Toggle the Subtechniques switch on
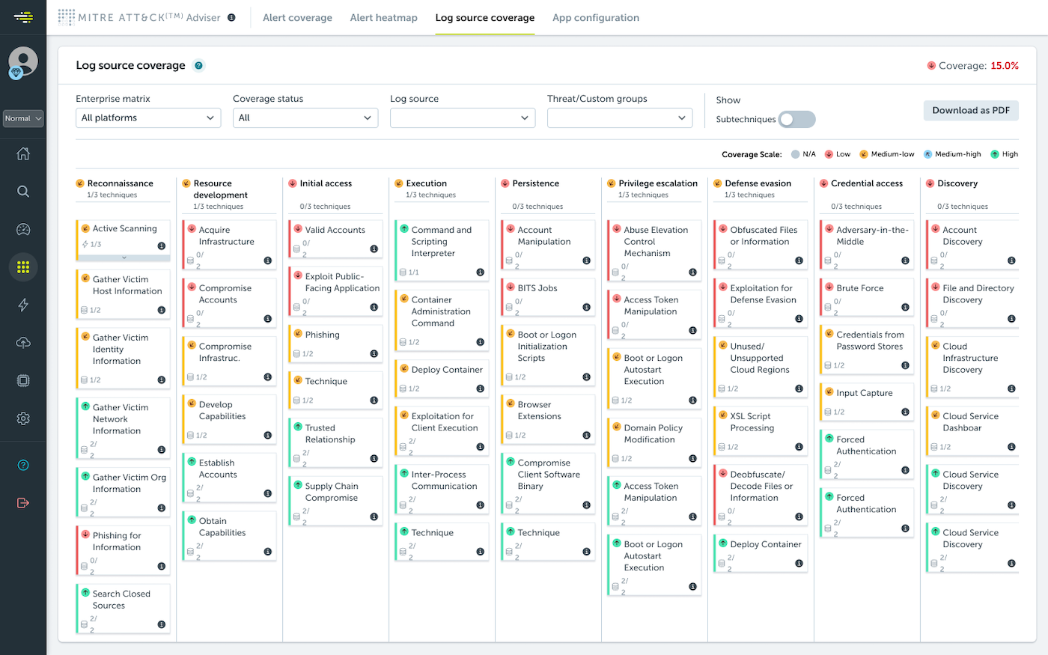1048x655 pixels. 796,120
